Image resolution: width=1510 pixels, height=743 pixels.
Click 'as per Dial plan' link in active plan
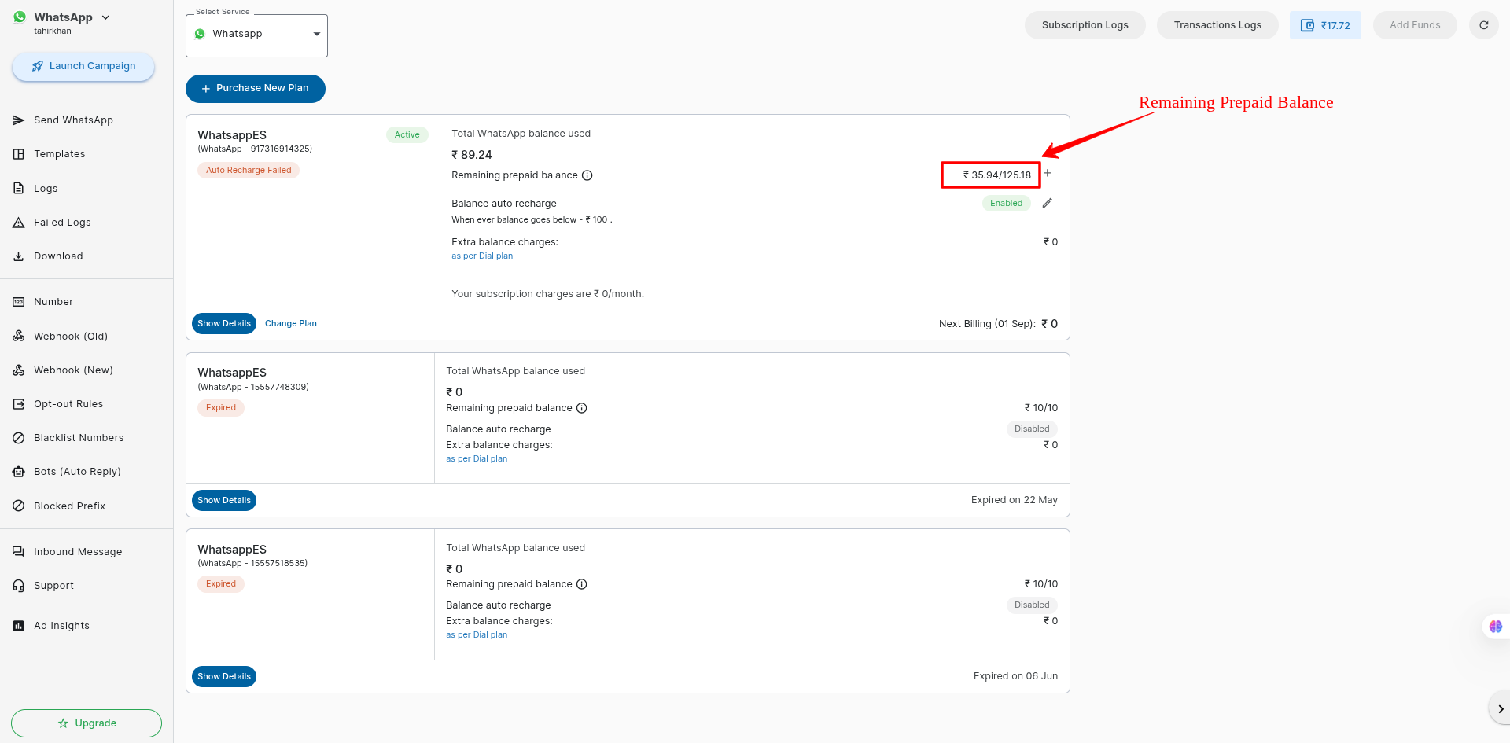click(482, 256)
